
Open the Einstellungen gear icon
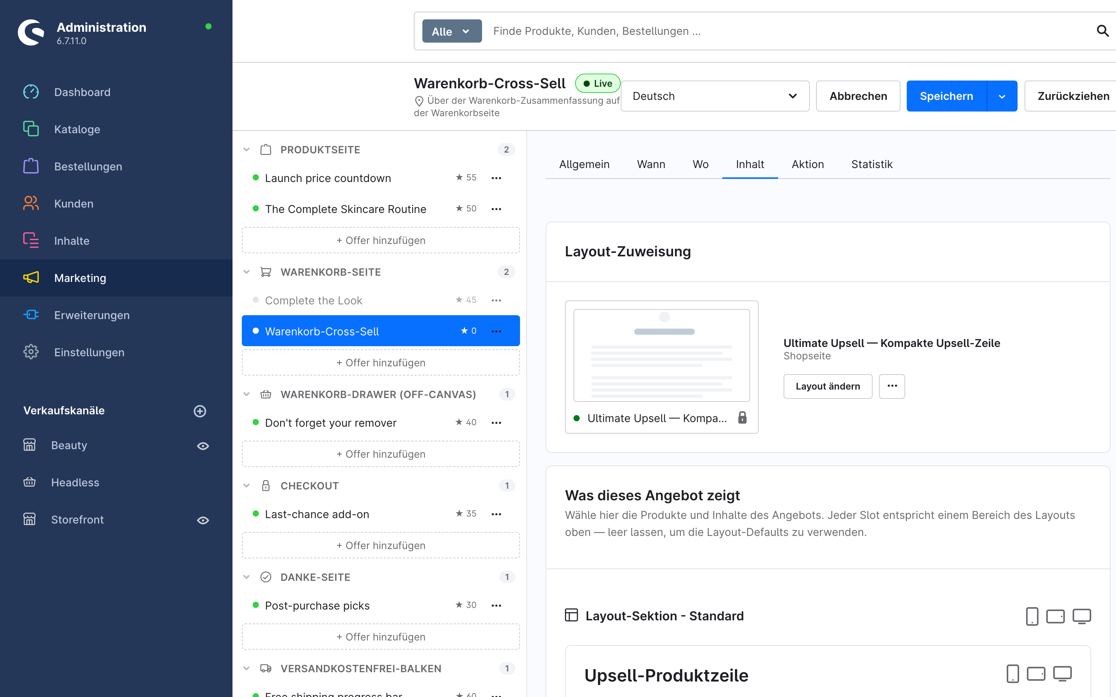[x=31, y=352]
